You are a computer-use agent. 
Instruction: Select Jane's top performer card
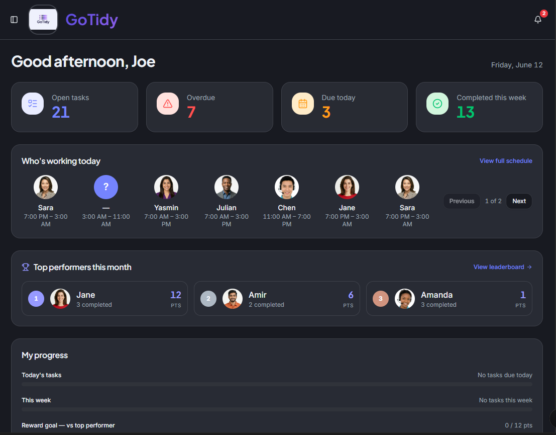[104, 299]
